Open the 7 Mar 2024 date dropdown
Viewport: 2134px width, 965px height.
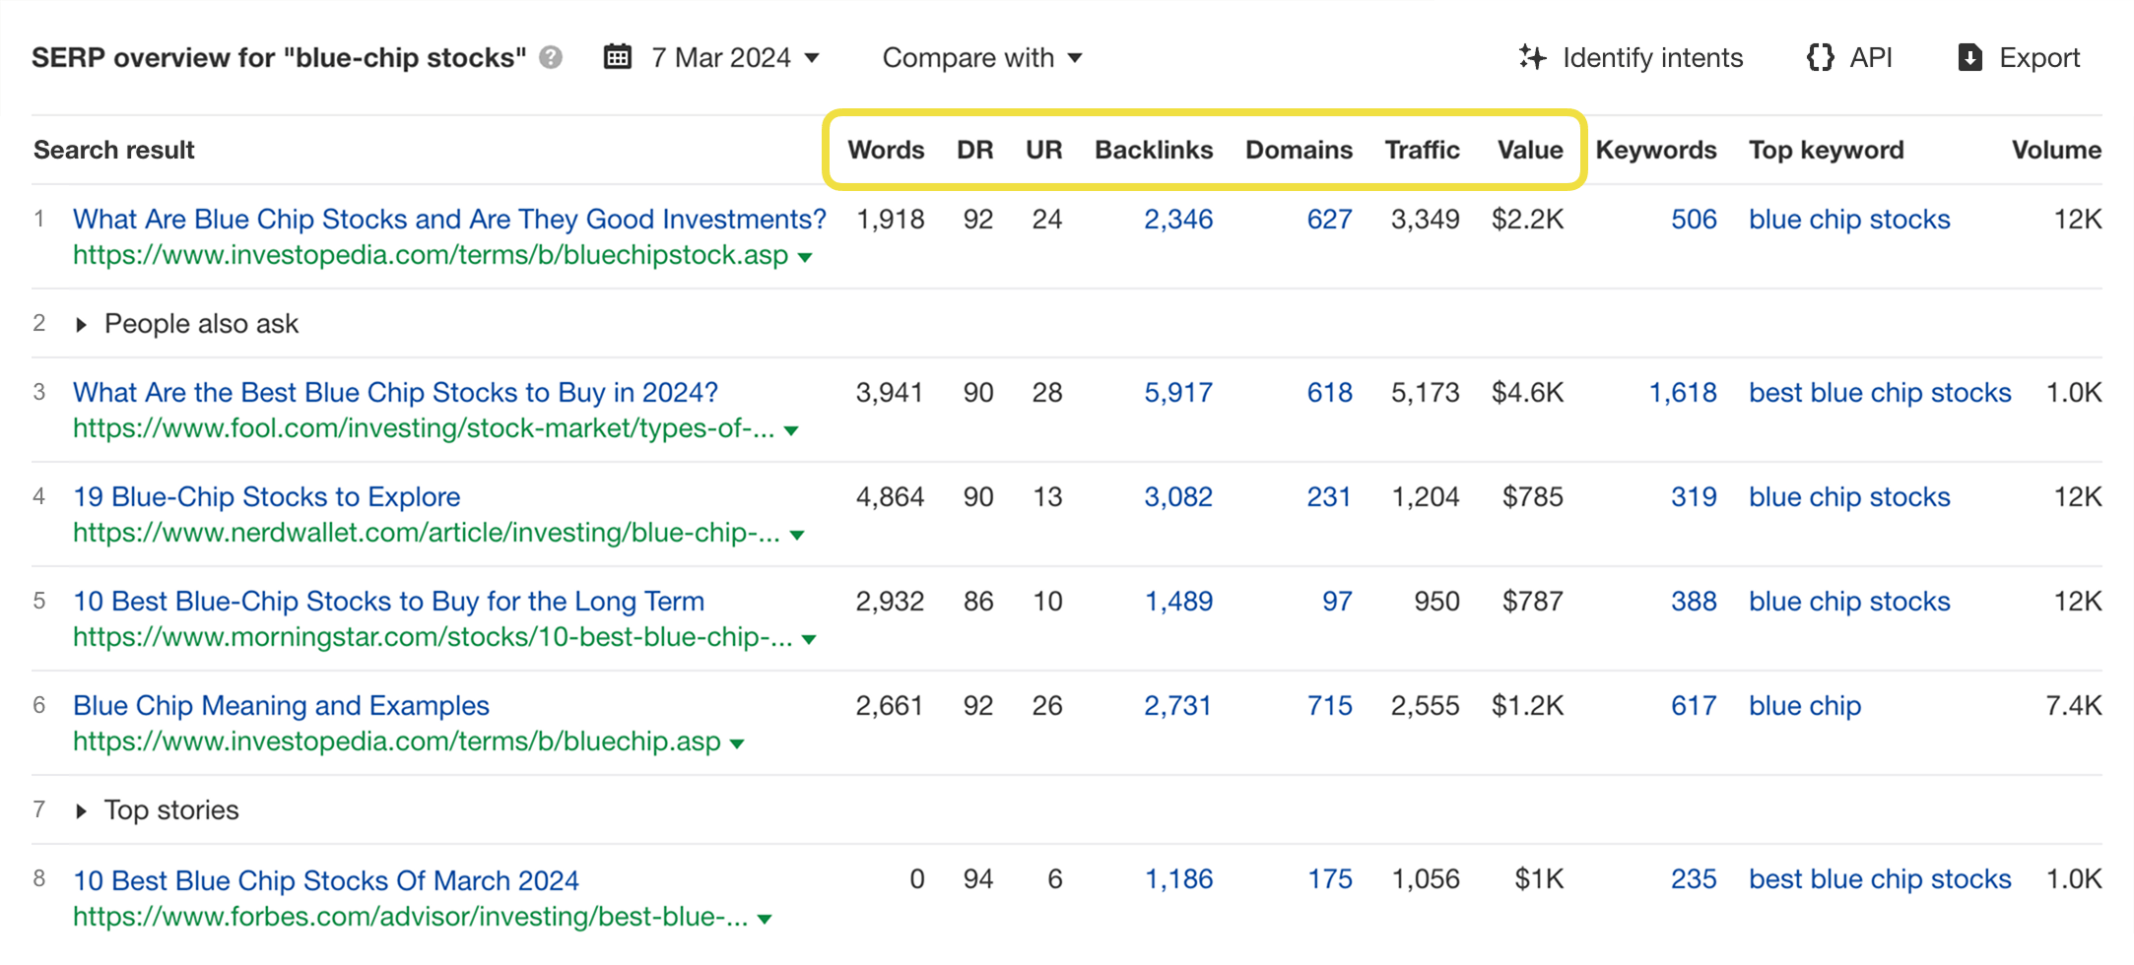click(x=734, y=57)
